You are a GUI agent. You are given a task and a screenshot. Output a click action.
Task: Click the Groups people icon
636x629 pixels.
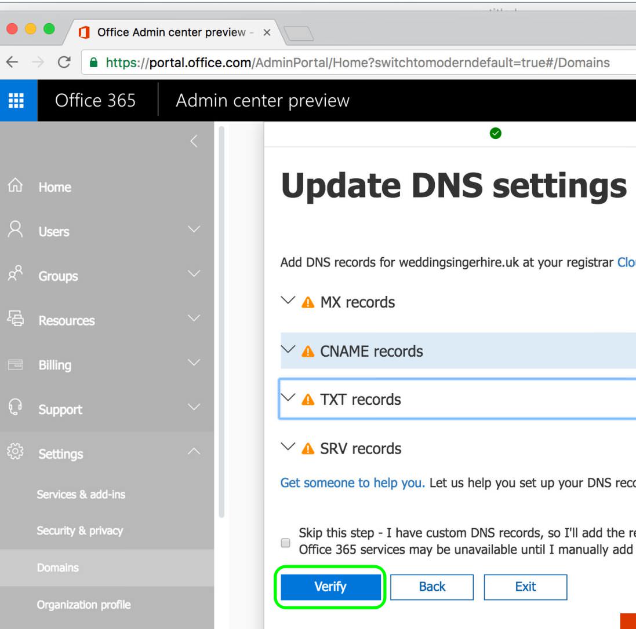point(16,273)
